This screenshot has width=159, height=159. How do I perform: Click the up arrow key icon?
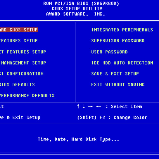pyautogui.click(x=78, y=106)
